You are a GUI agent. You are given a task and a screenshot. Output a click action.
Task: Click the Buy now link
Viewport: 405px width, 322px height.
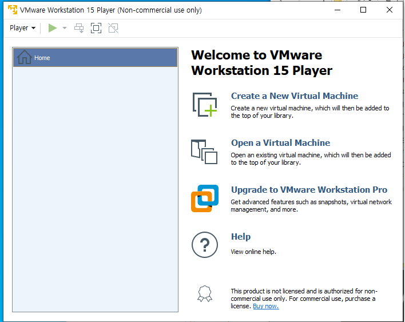tap(266, 306)
